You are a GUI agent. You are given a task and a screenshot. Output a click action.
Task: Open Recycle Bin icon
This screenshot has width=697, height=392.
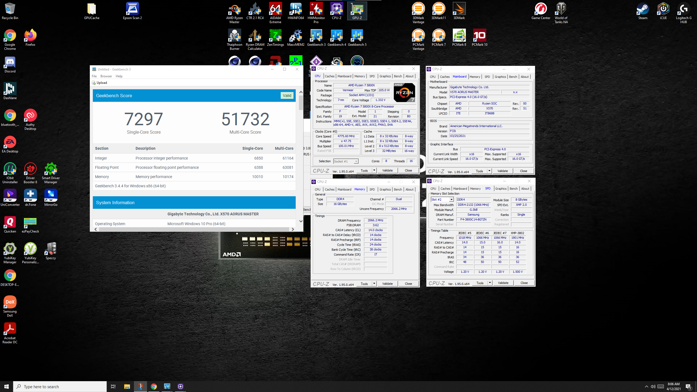click(10, 11)
